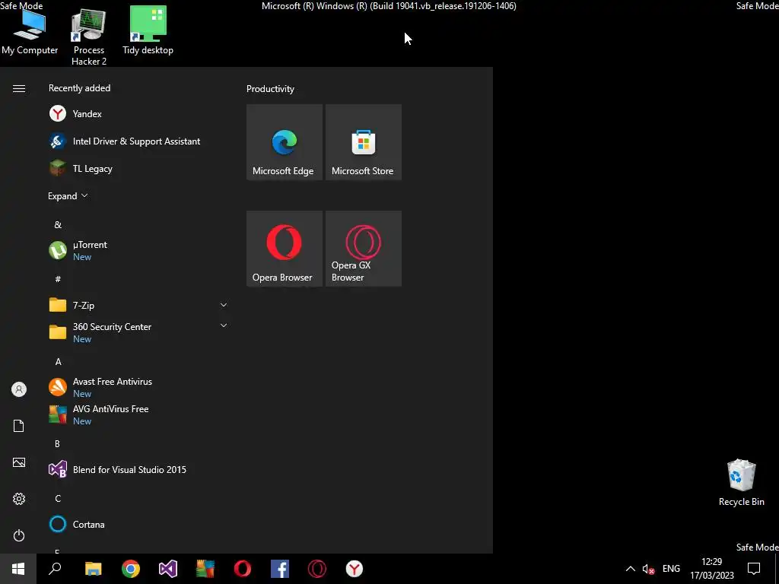The image size is (779, 584).
Task: Expand the 7-Zip folder chevron
Action: point(224,305)
